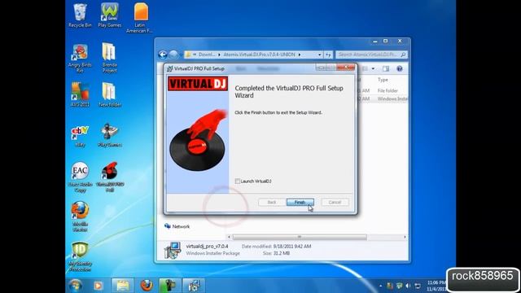Open Recycle Bin desktop icon
The image size is (521, 293).
[x=80, y=15]
